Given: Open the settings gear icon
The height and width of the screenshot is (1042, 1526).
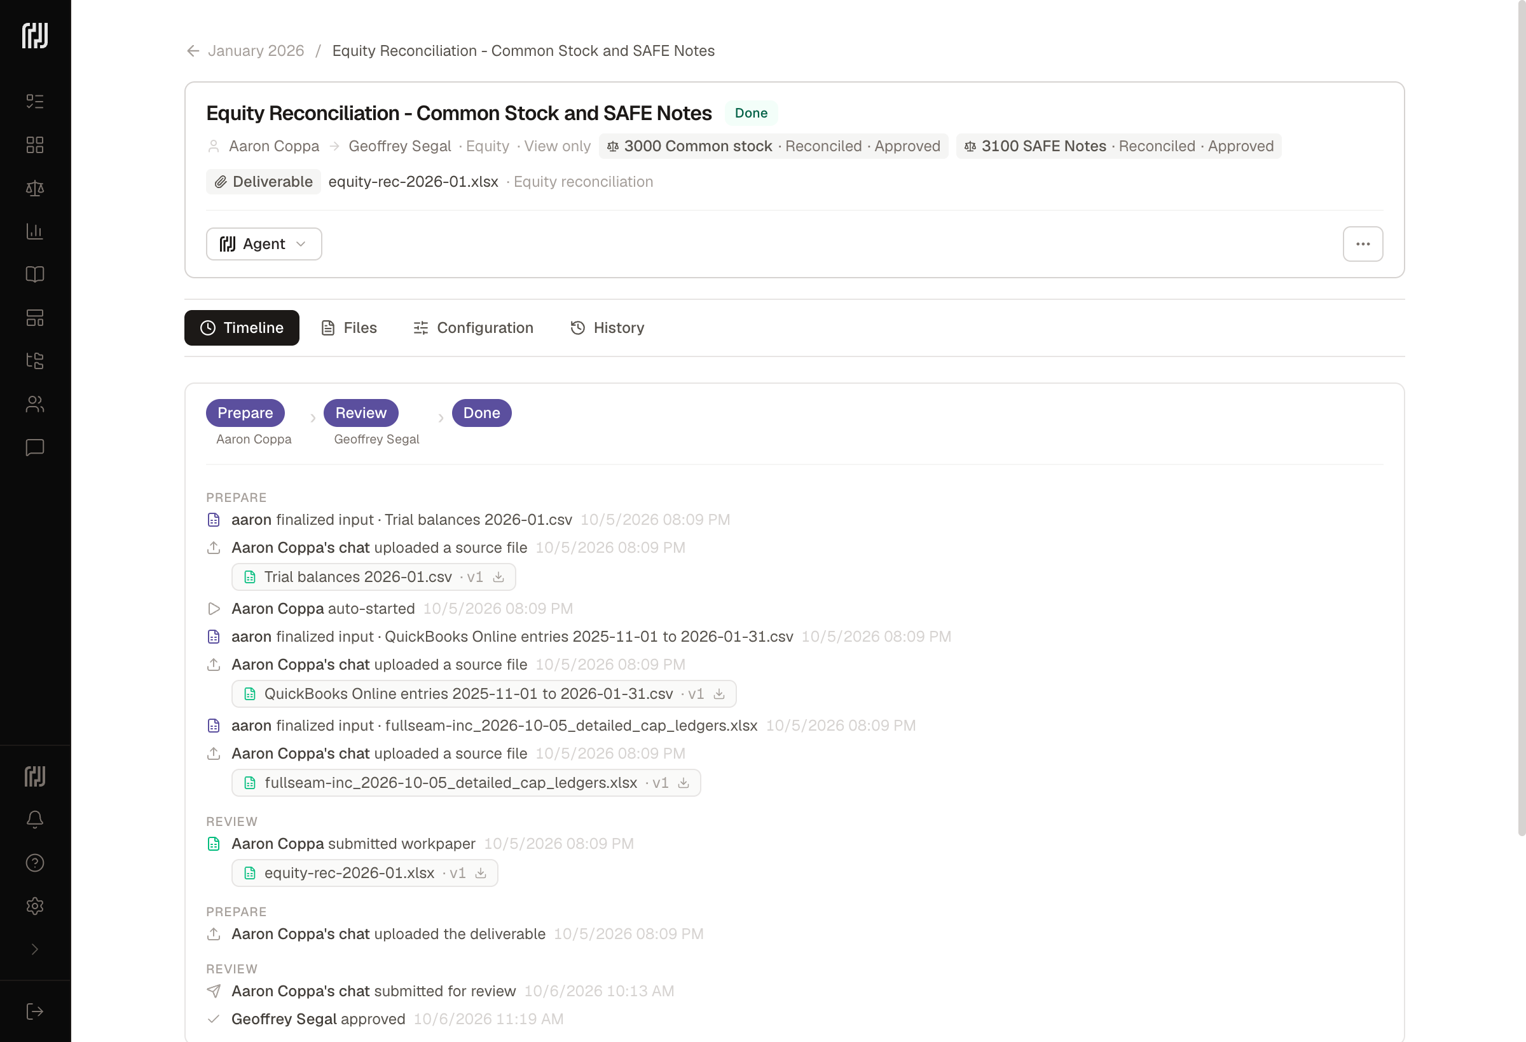Looking at the screenshot, I should tap(35, 905).
